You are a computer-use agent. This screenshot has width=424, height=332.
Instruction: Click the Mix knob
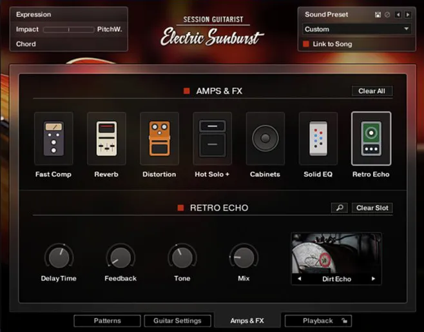244,257
